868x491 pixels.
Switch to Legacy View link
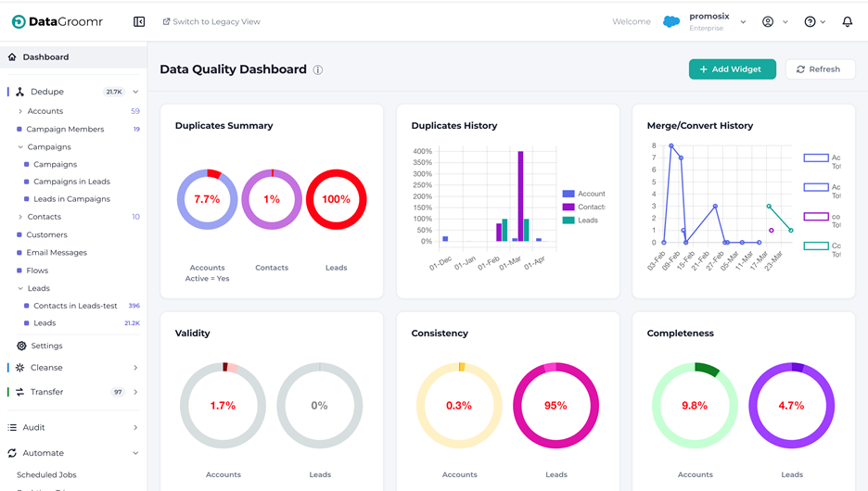[x=211, y=21]
